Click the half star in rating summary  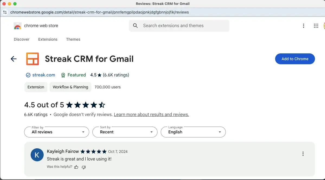[102, 105]
